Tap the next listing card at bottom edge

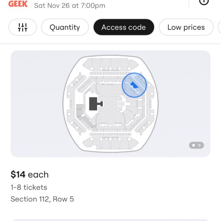pos(110,220)
